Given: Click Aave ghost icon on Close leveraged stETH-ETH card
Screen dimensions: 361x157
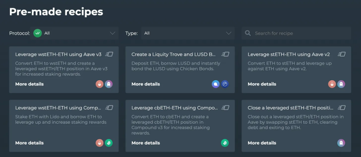Looking at the screenshot, I should 341,143.
